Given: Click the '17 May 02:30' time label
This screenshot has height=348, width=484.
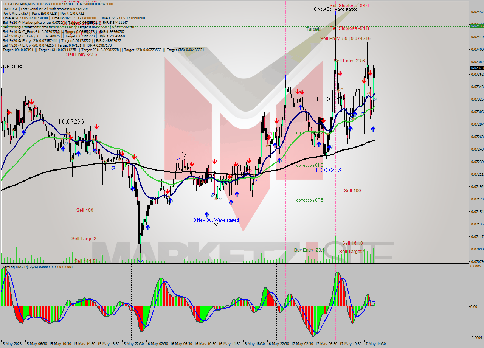Looking at the screenshot, I should coord(302,344).
